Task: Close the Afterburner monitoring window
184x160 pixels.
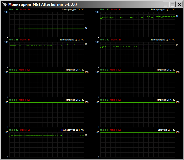Action: click(x=178, y=5)
